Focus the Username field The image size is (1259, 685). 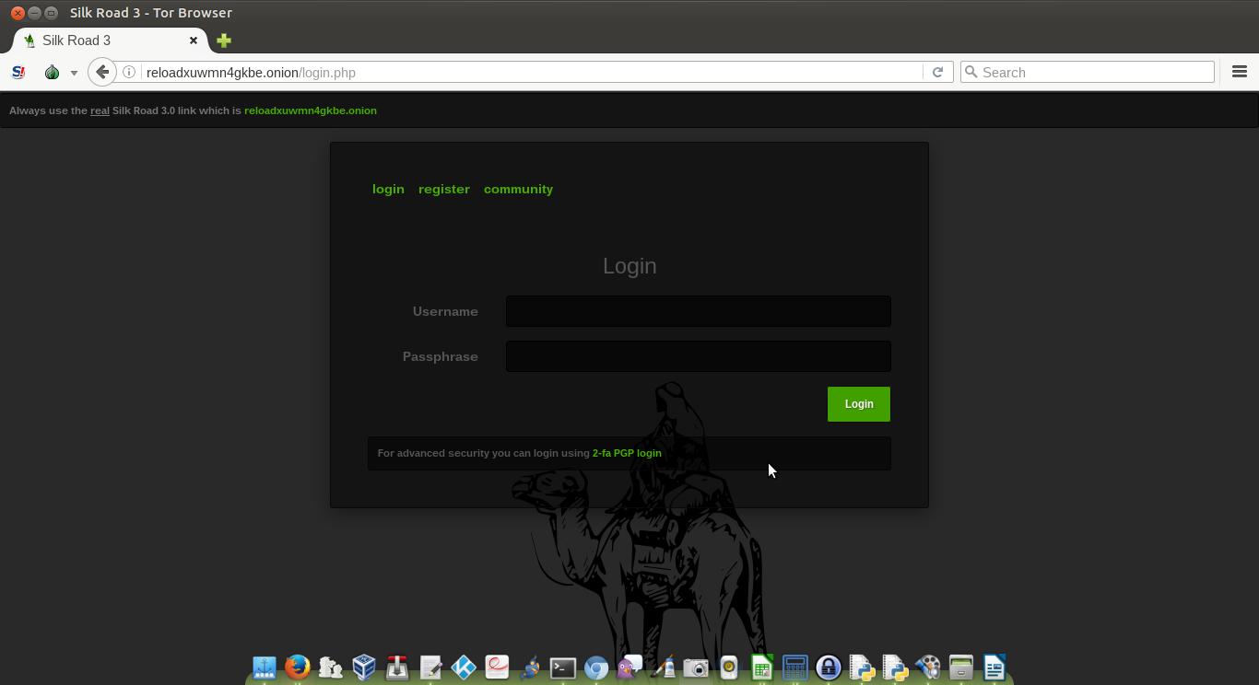[x=698, y=311]
